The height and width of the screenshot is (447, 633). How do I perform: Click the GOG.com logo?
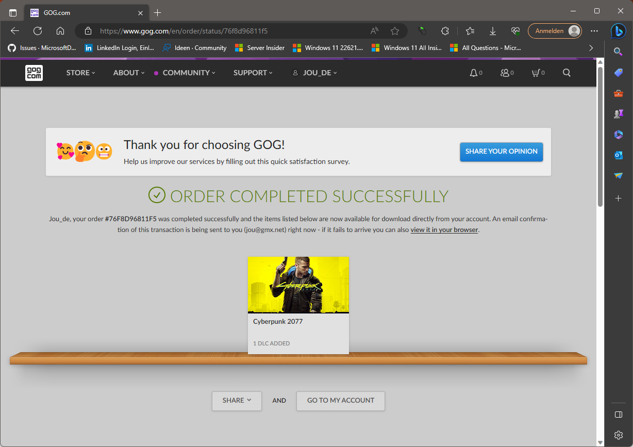pyautogui.click(x=34, y=73)
